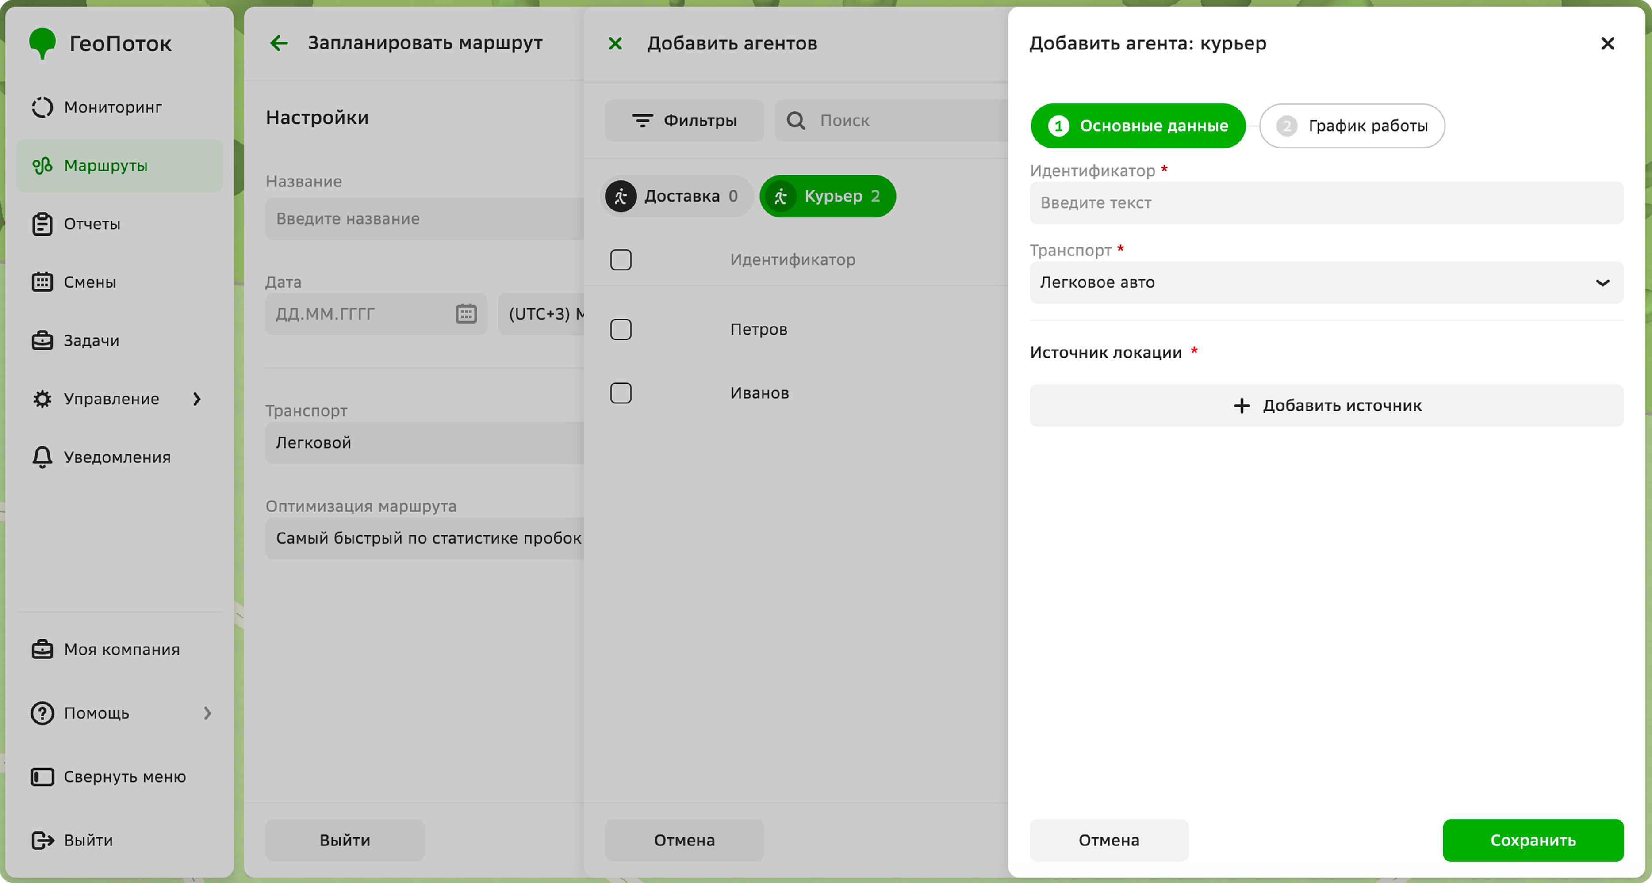
Task: Check the box next to Иванов
Action: click(621, 393)
